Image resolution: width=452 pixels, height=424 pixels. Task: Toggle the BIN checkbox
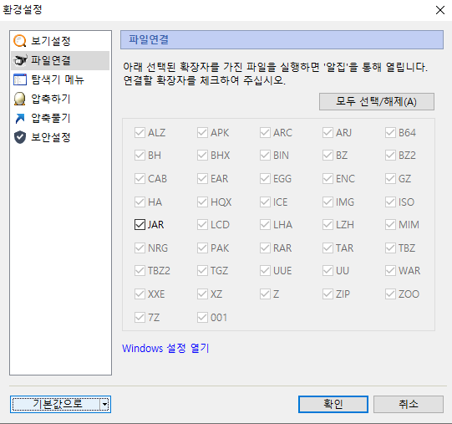tap(265, 156)
